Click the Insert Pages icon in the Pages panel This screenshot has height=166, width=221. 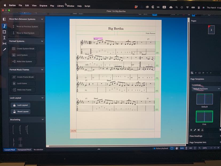coord(192,73)
